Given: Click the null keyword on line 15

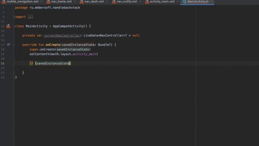Looking at the screenshot, I should (x=136, y=35).
